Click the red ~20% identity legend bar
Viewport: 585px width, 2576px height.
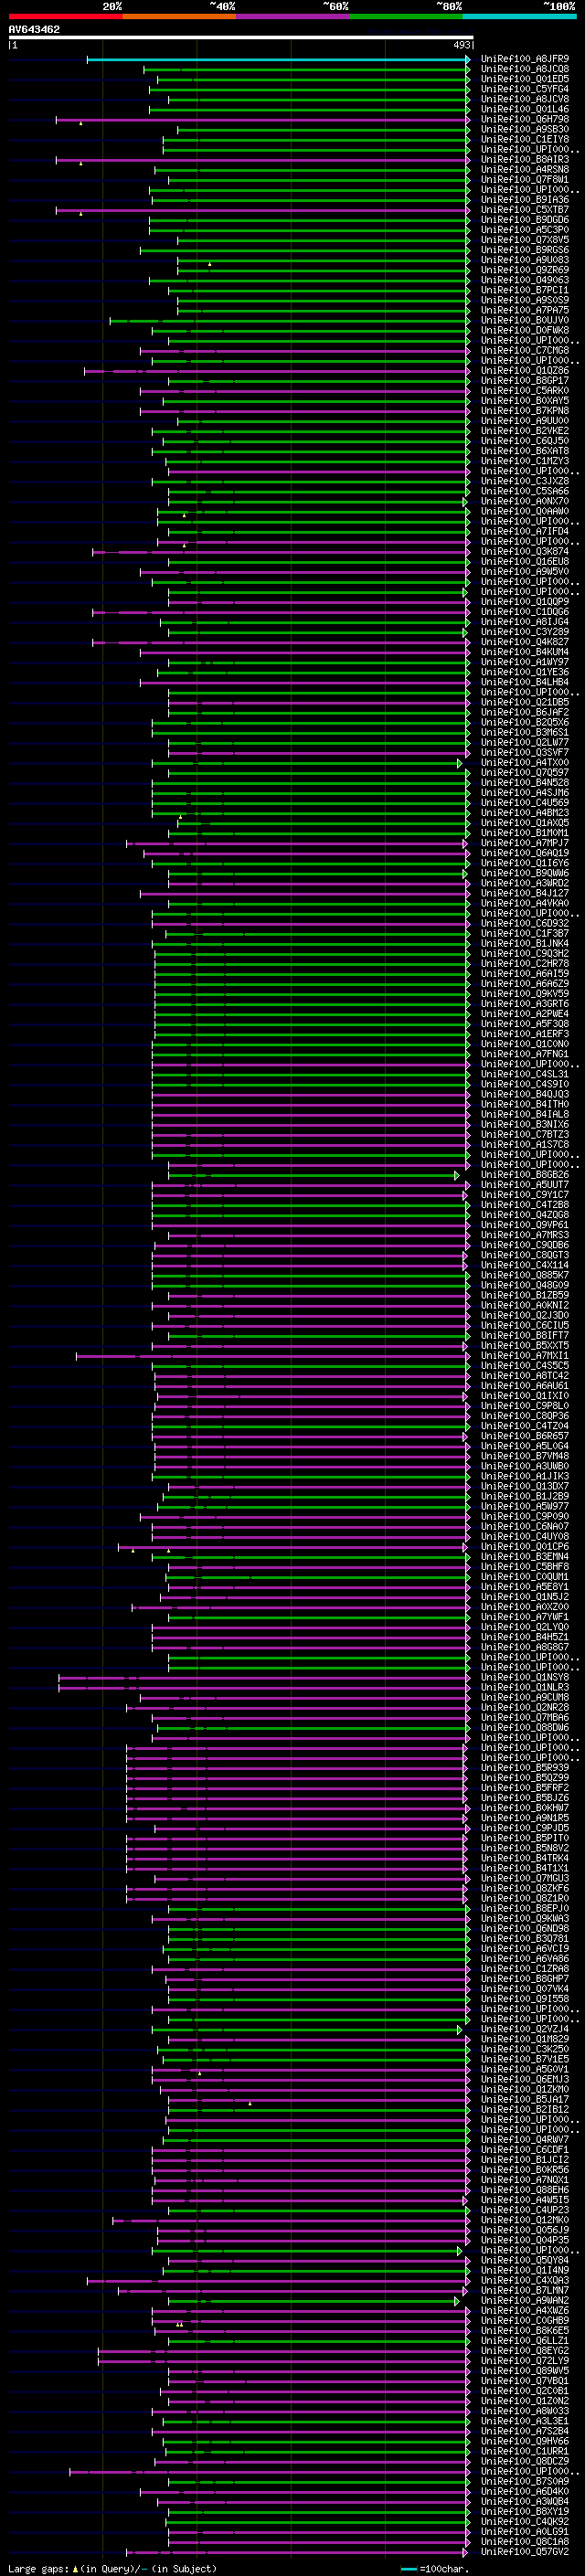pyautogui.click(x=65, y=16)
